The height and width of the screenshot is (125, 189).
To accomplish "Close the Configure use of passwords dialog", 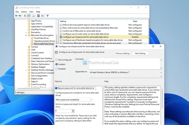I will click(x=160, y=46).
